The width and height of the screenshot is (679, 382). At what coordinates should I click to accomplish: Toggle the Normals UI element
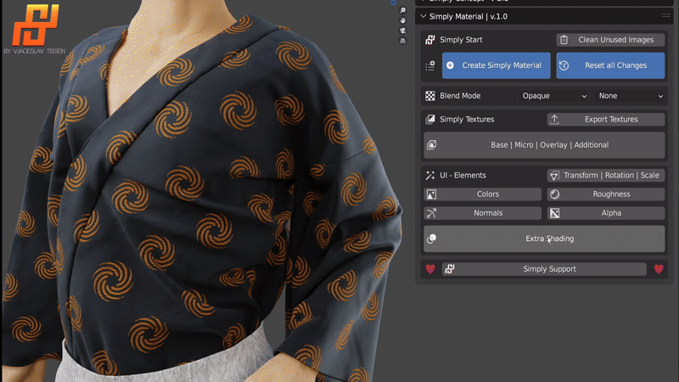pyautogui.click(x=482, y=213)
